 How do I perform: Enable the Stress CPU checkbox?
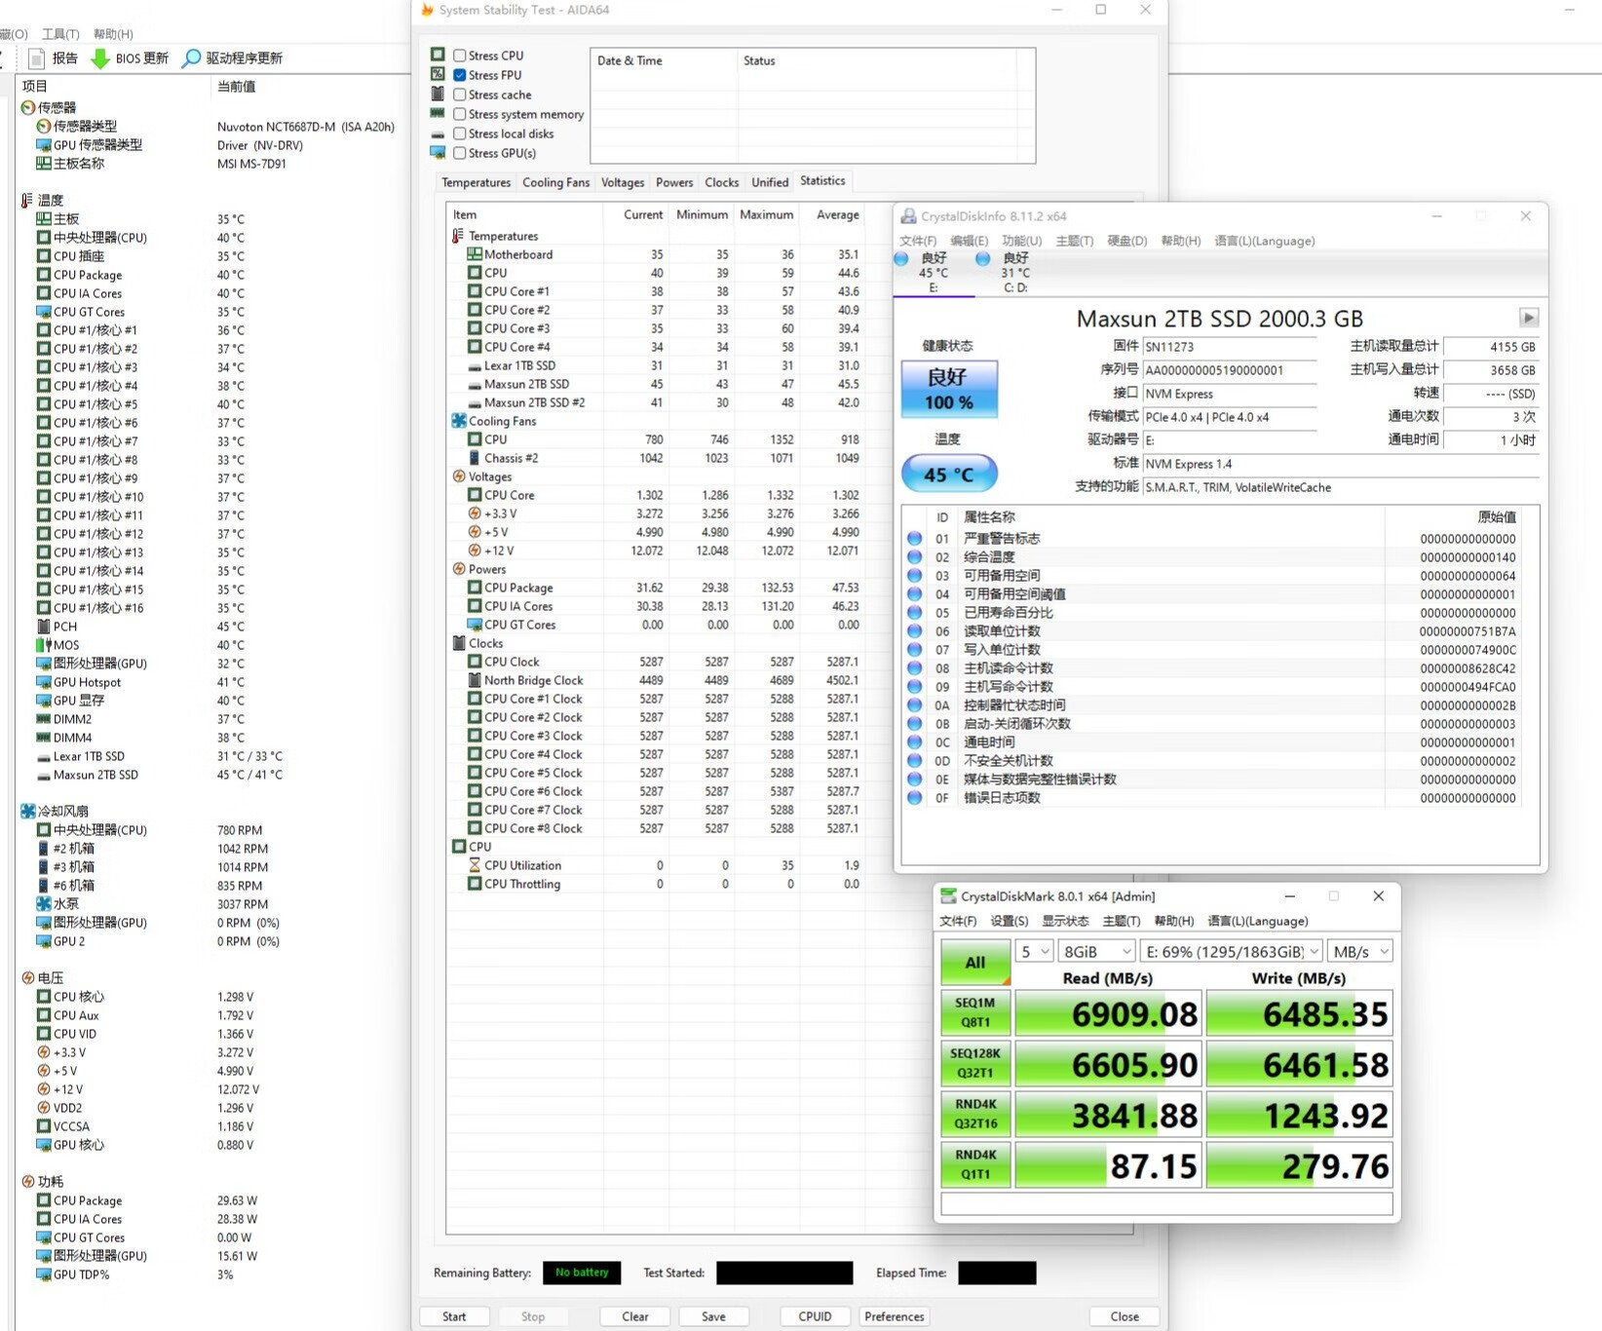click(x=460, y=56)
